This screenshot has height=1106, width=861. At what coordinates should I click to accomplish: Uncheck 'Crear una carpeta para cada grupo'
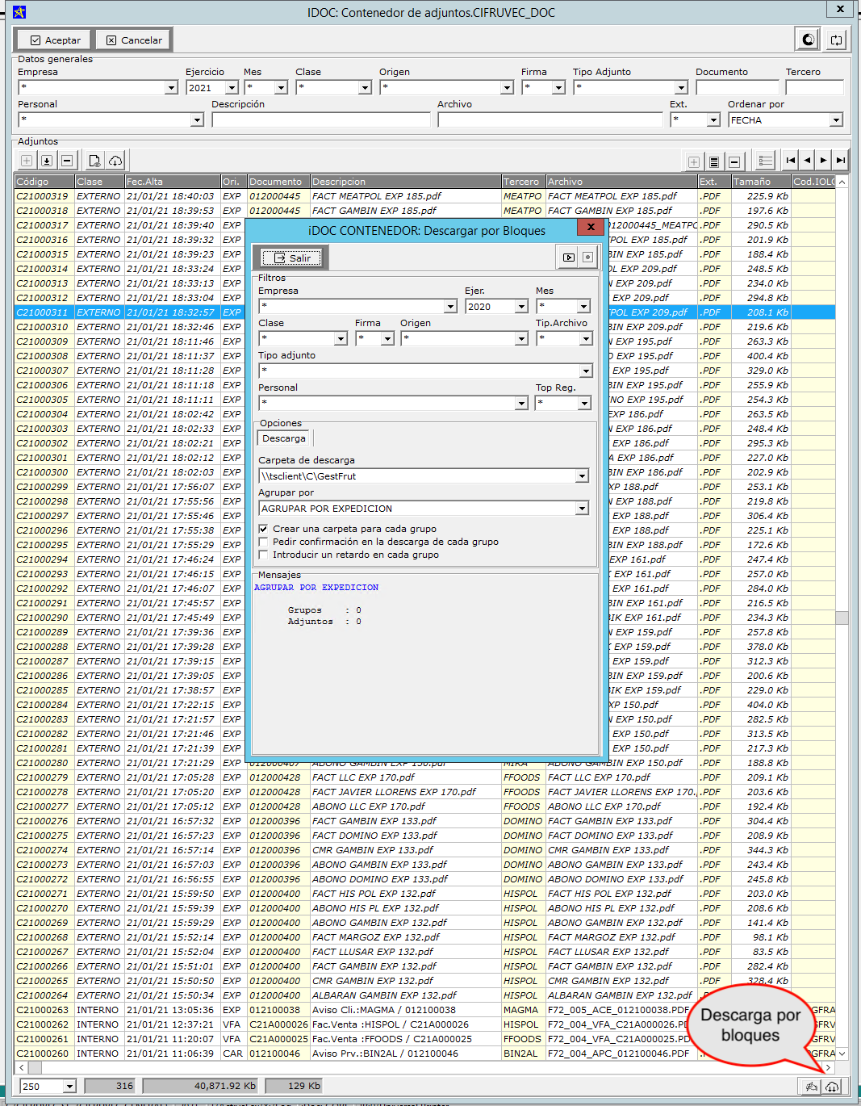[x=263, y=529]
